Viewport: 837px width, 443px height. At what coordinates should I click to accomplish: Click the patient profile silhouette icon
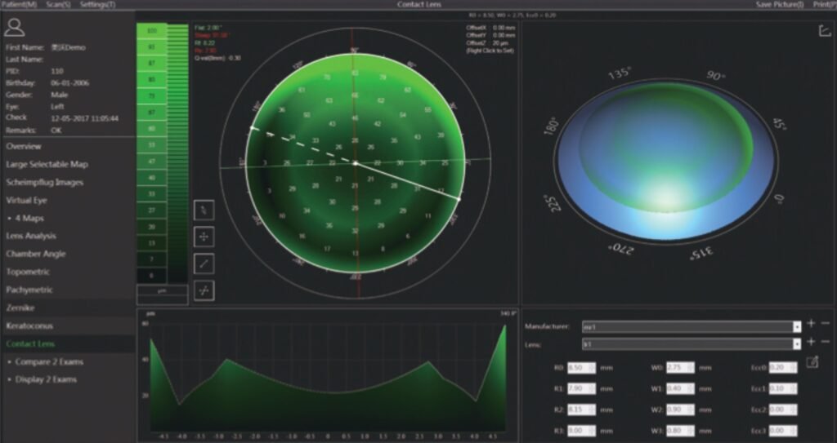(14, 28)
